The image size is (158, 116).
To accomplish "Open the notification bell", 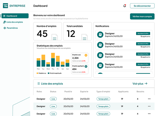I will tap(125, 6).
